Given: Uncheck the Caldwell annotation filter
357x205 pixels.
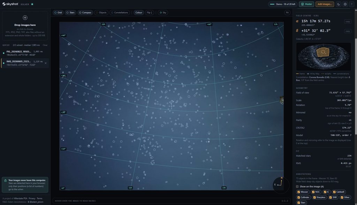Looking at the screenshot, I should [339, 192].
